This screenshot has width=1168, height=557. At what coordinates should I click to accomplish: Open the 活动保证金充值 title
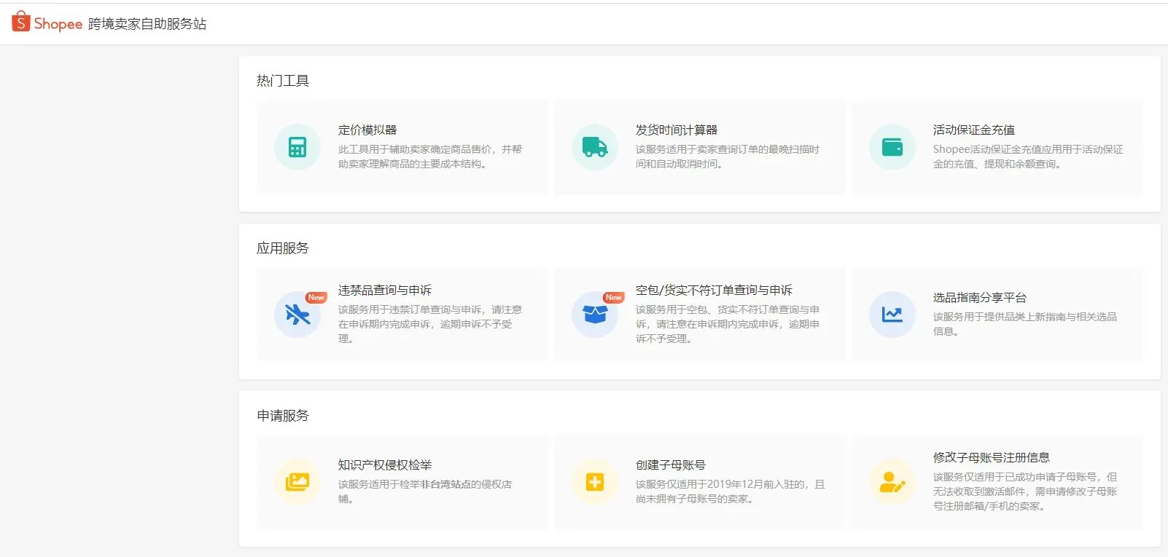coord(974,130)
